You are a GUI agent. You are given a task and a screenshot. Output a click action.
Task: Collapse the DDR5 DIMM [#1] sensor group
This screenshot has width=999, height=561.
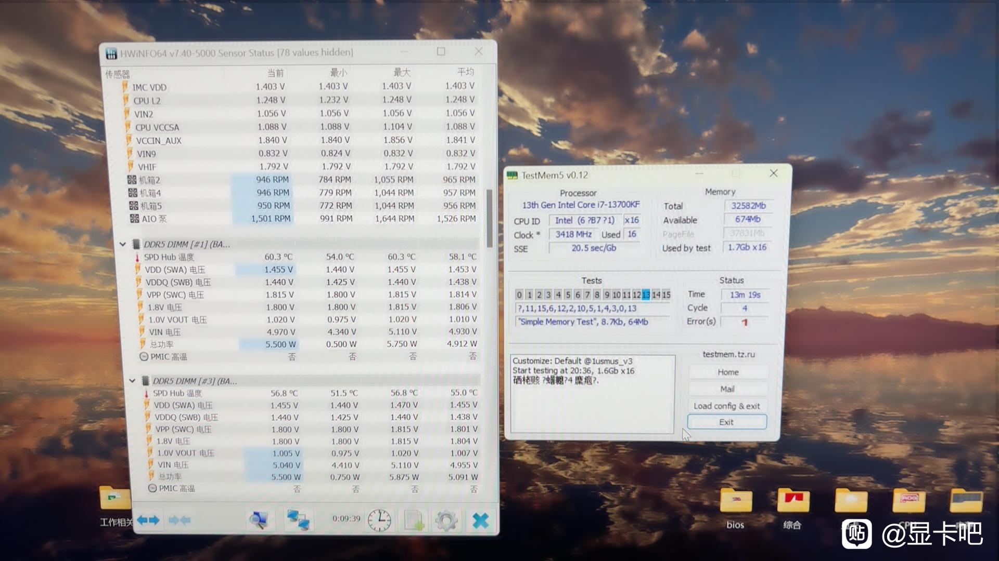(x=123, y=244)
